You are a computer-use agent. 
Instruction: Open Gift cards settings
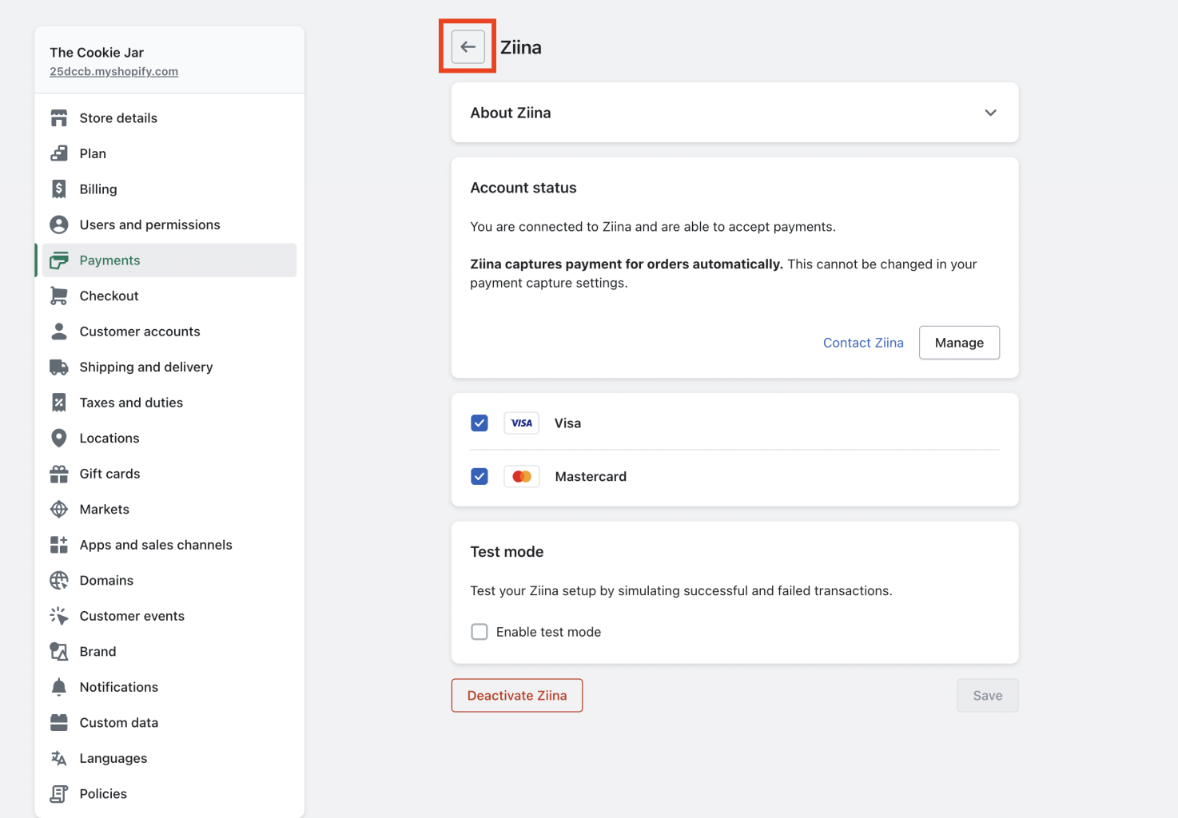[x=169, y=474]
